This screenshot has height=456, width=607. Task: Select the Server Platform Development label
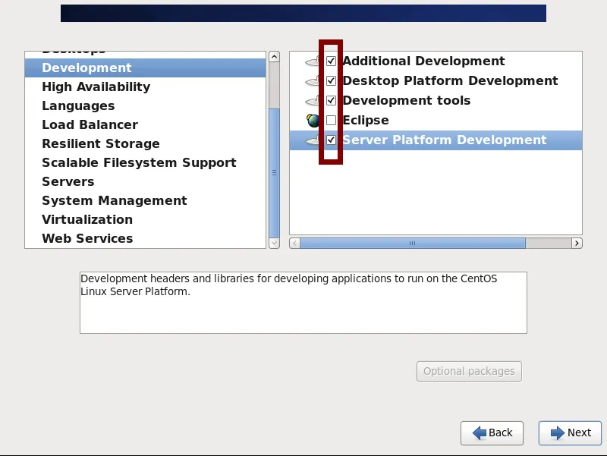pos(445,140)
